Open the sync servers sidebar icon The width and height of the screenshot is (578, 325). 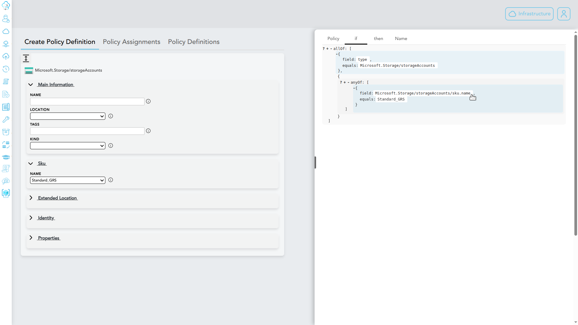(6, 145)
